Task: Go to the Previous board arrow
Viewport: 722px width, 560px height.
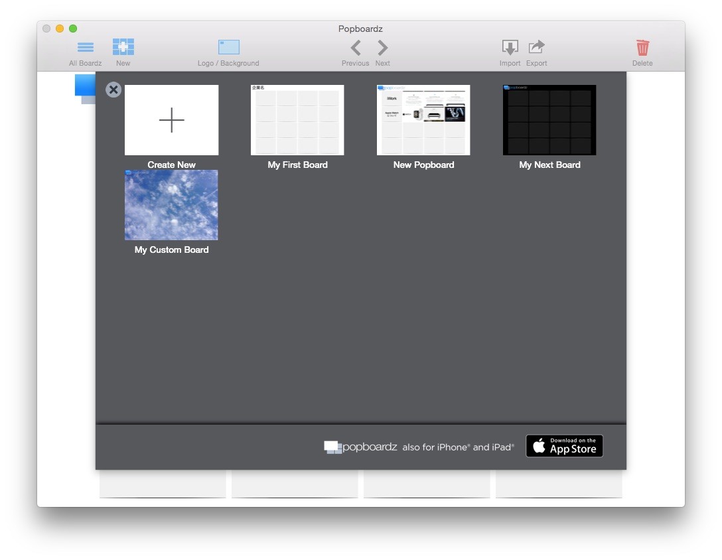Action: [x=356, y=47]
